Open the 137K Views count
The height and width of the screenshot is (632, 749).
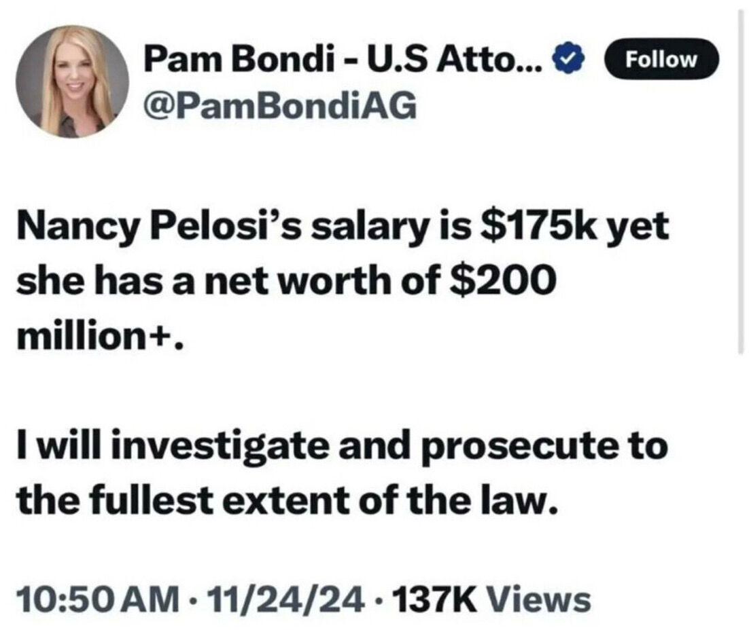pyautogui.click(x=492, y=599)
